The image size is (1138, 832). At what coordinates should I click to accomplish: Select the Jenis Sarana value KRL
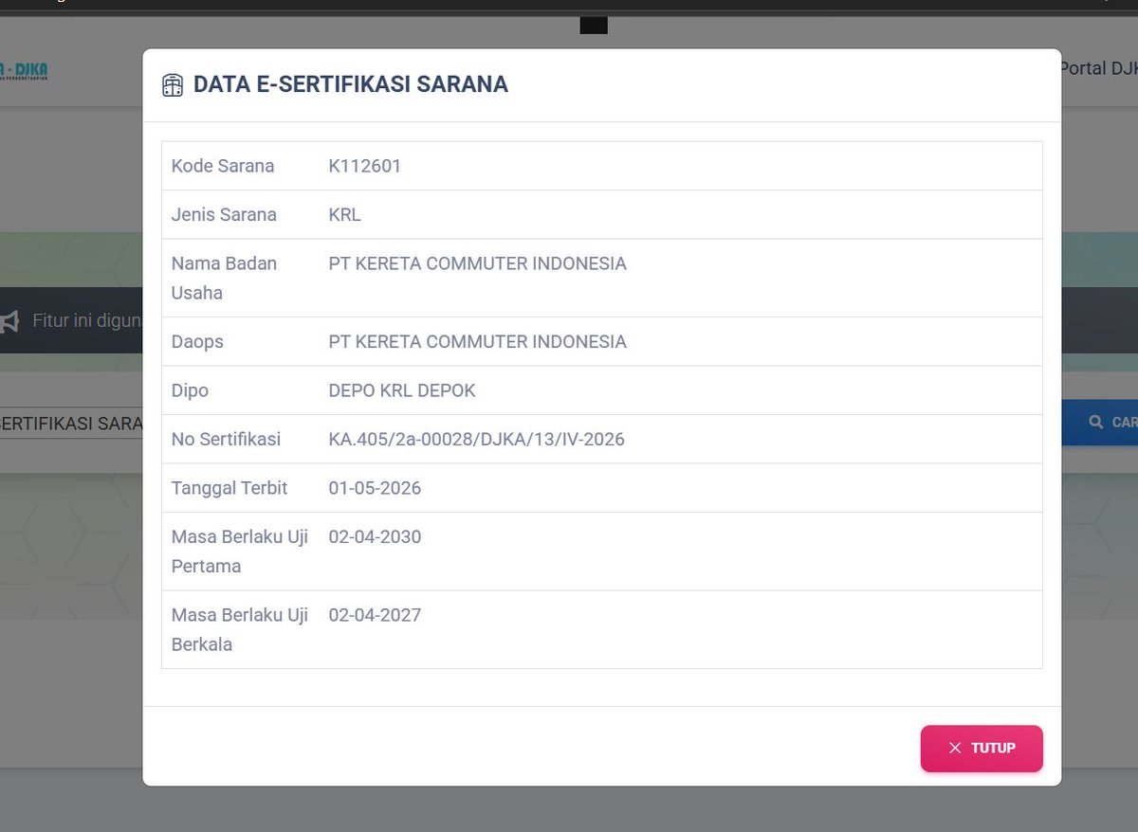(345, 215)
